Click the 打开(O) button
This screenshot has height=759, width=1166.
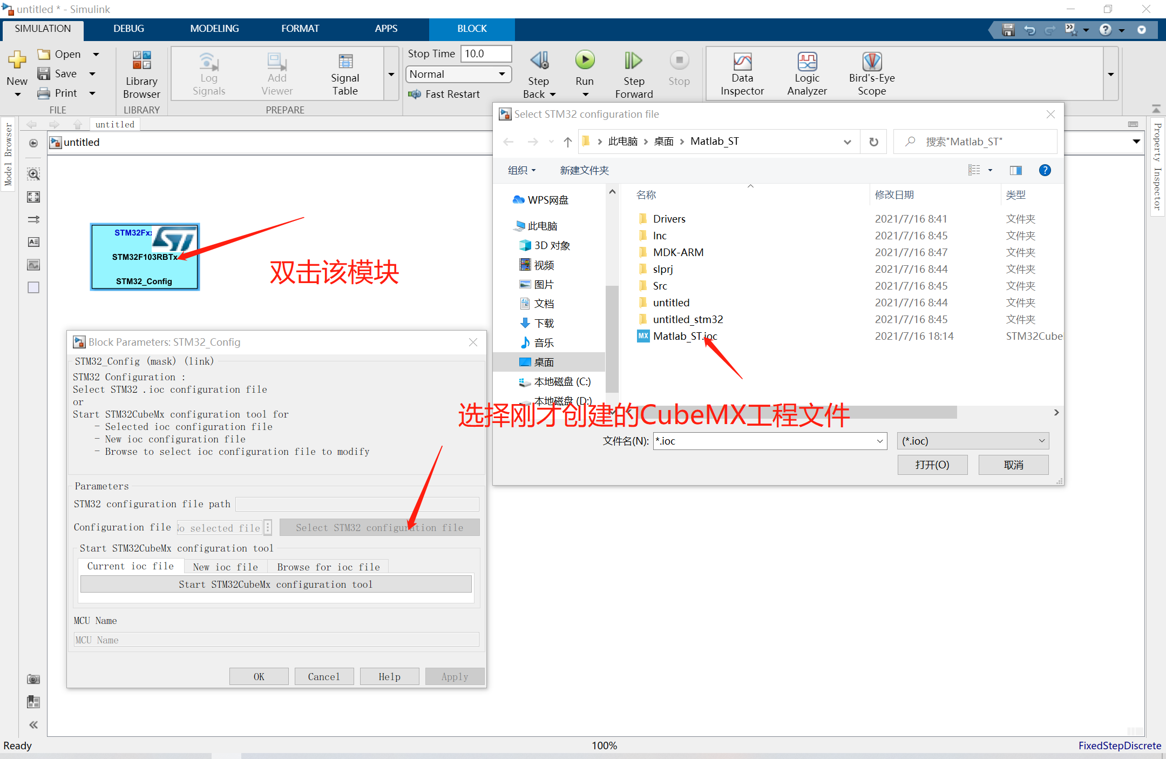[x=932, y=465]
